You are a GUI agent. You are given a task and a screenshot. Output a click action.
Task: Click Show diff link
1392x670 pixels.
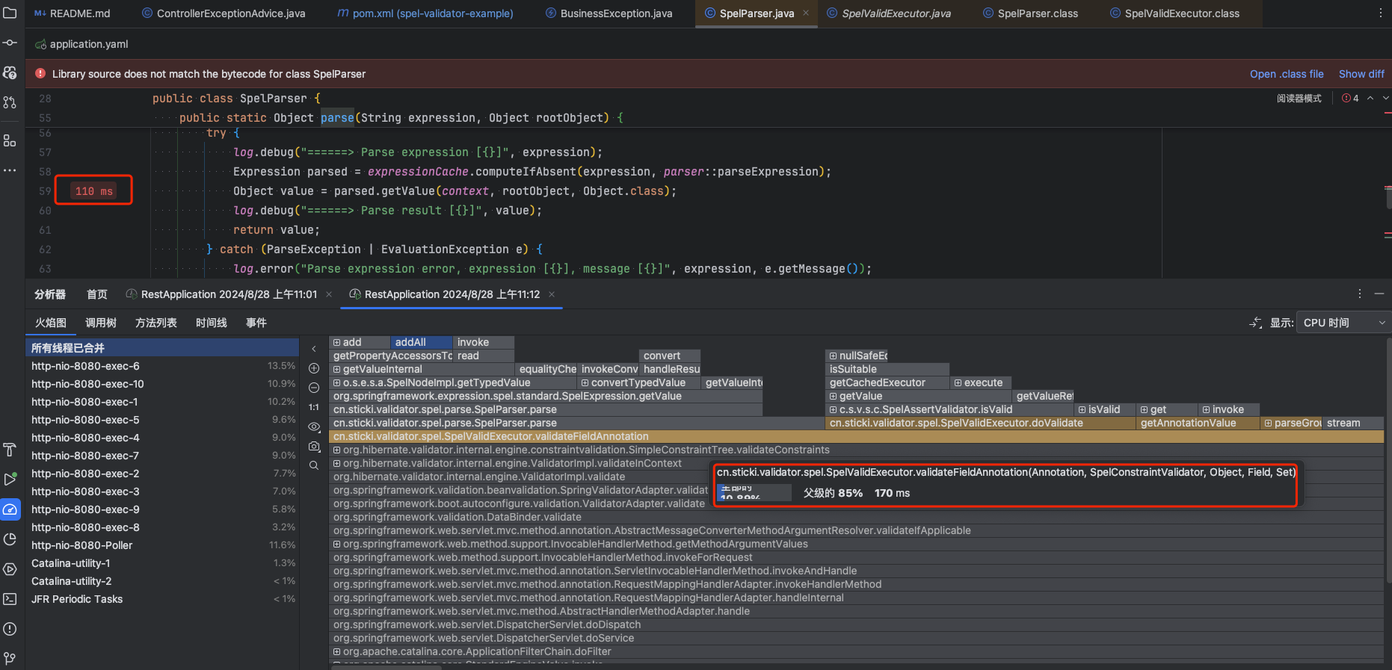(1361, 74)
